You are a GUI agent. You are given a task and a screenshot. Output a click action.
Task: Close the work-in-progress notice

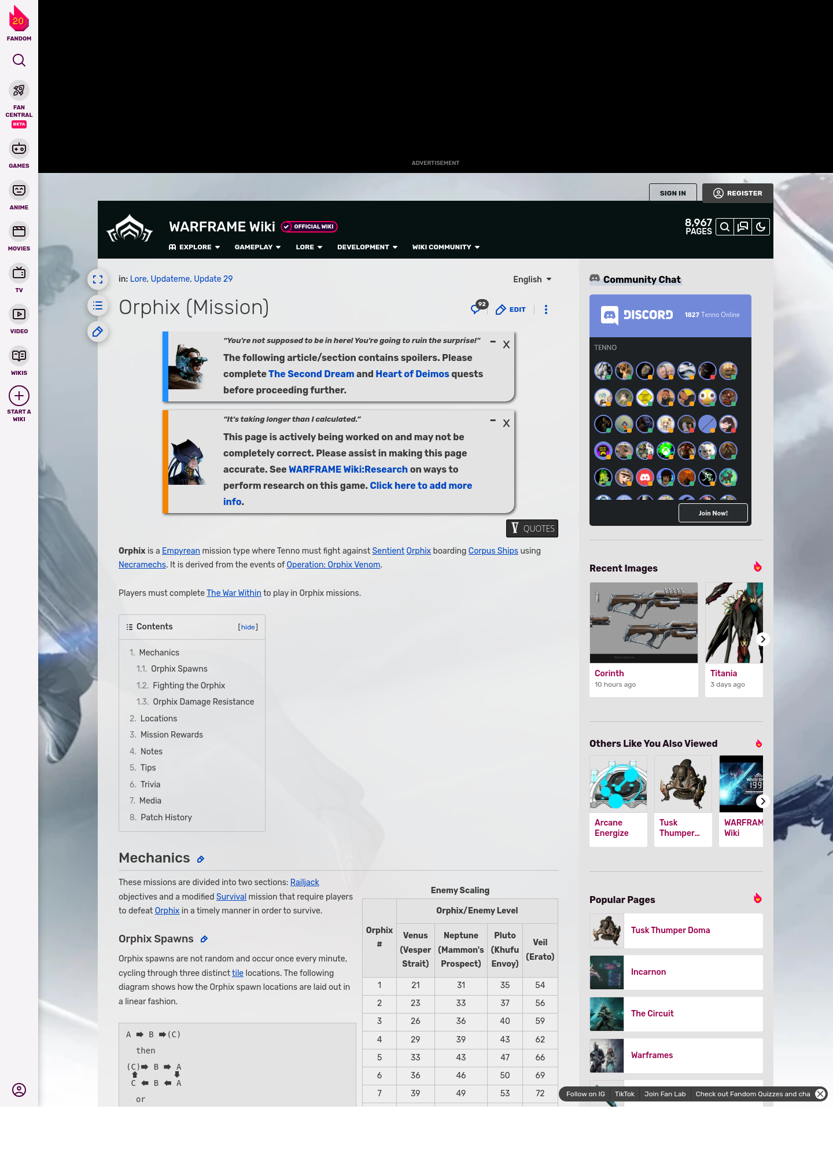click(506, 423)
